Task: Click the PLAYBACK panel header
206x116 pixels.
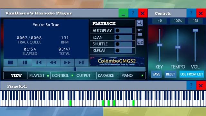Action: [113, 24]
